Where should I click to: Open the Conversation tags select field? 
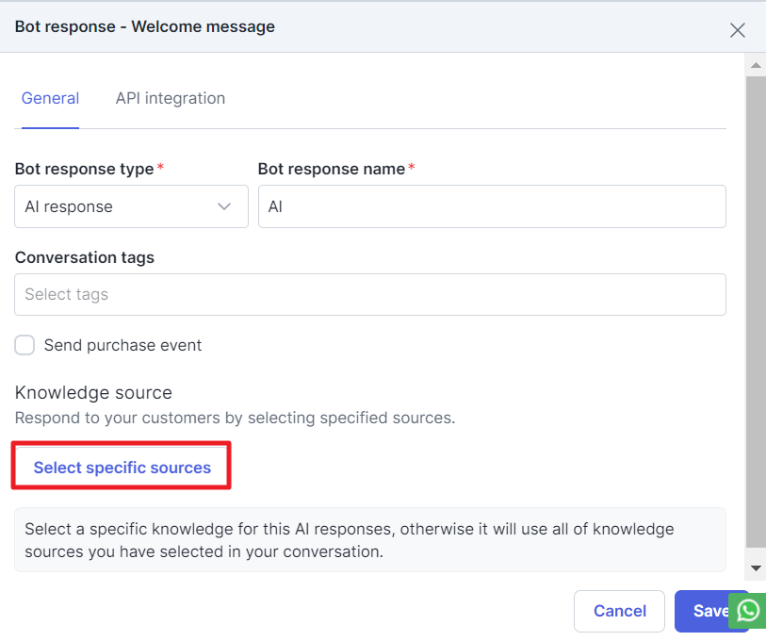[369, 294]
